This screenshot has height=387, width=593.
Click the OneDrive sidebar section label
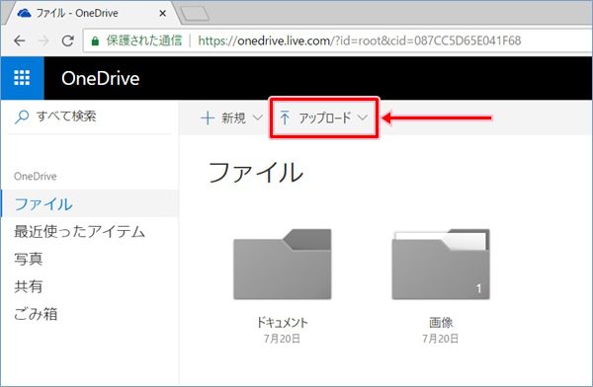36,176
